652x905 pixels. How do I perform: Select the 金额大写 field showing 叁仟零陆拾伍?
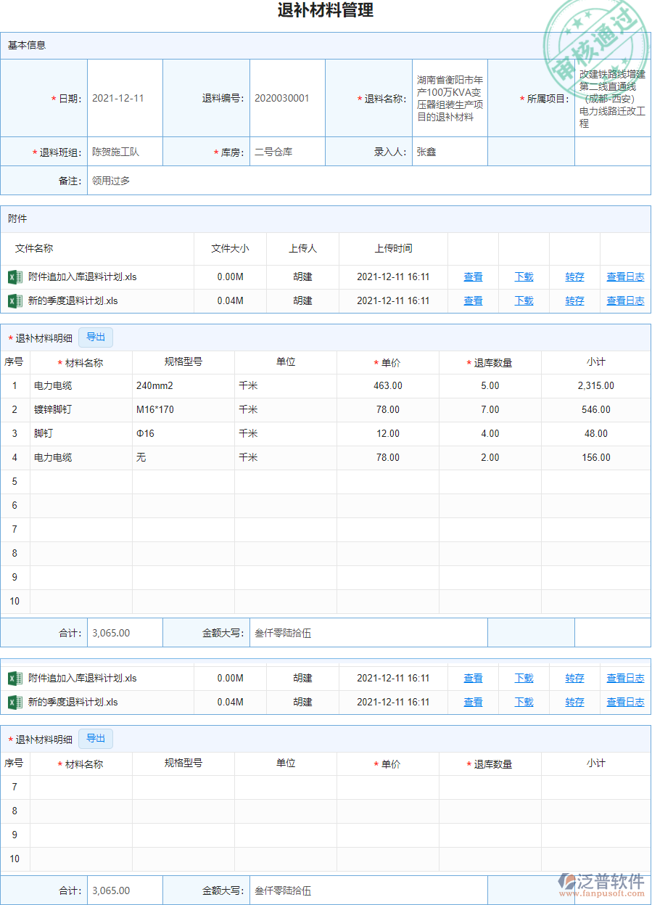368,632
